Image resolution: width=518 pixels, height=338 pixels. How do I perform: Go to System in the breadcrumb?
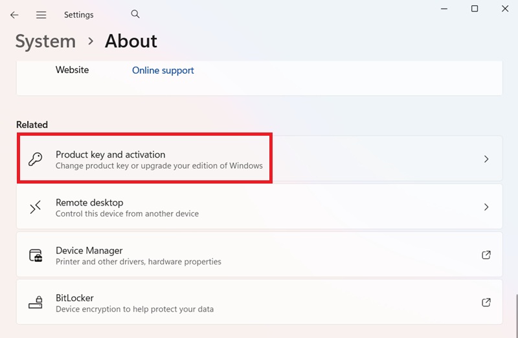click(45, 41)
